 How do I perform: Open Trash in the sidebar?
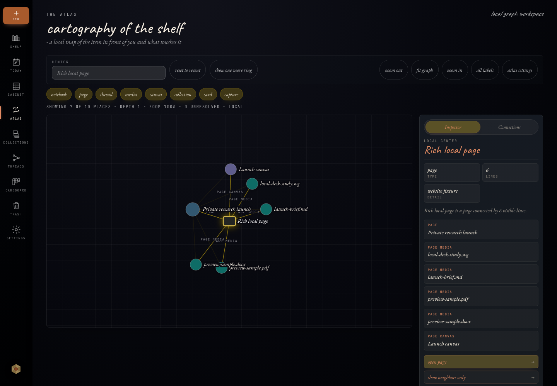tap(16, 208)
